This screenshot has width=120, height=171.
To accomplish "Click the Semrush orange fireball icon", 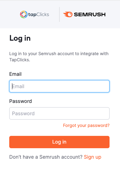I will click(x=68, y=14).
